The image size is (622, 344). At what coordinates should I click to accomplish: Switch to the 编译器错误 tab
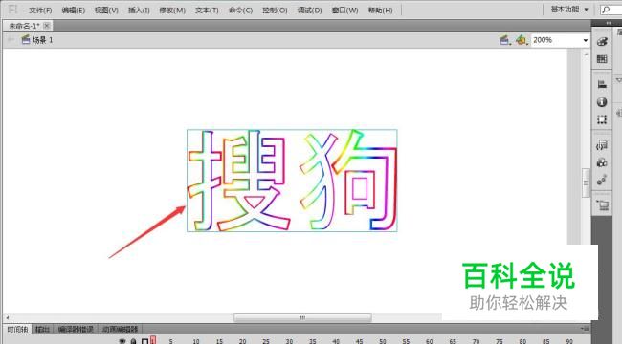[x=76, y=330]
